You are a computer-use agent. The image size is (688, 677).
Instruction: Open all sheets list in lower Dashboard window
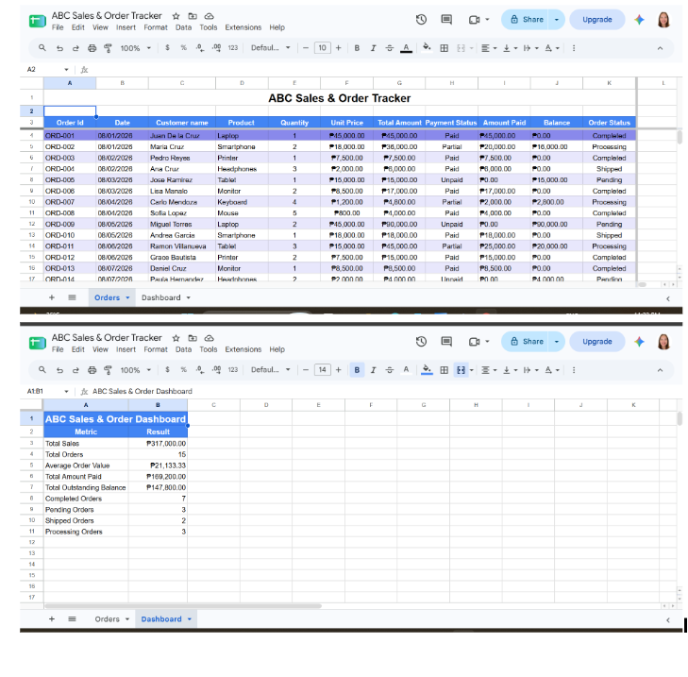72,619
